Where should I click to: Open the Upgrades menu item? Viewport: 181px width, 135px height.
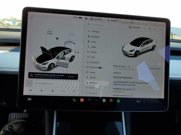coord(91,93)
